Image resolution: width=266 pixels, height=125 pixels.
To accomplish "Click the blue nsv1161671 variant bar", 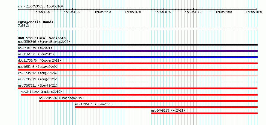I will click(x=137, y=57).
